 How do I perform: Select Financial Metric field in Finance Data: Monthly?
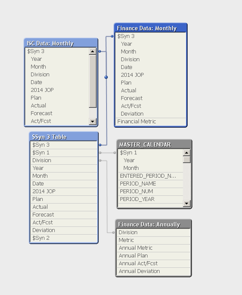(x=151, y=122)
